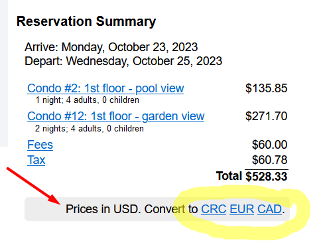Click the Fees link
321x247 pixels.
pyautogui.click(x=40, y=145)
